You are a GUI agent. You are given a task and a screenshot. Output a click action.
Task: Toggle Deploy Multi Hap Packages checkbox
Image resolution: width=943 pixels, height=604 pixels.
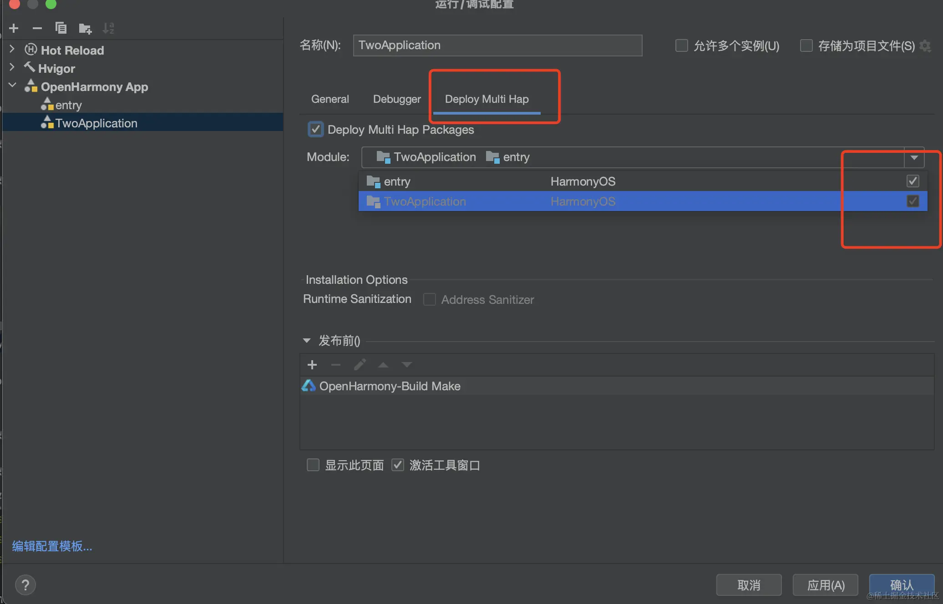coord(315,130)
